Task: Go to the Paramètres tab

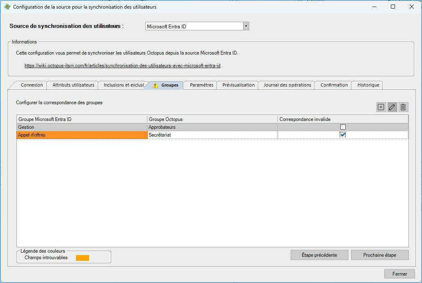Action: click(x=202, y=85)
